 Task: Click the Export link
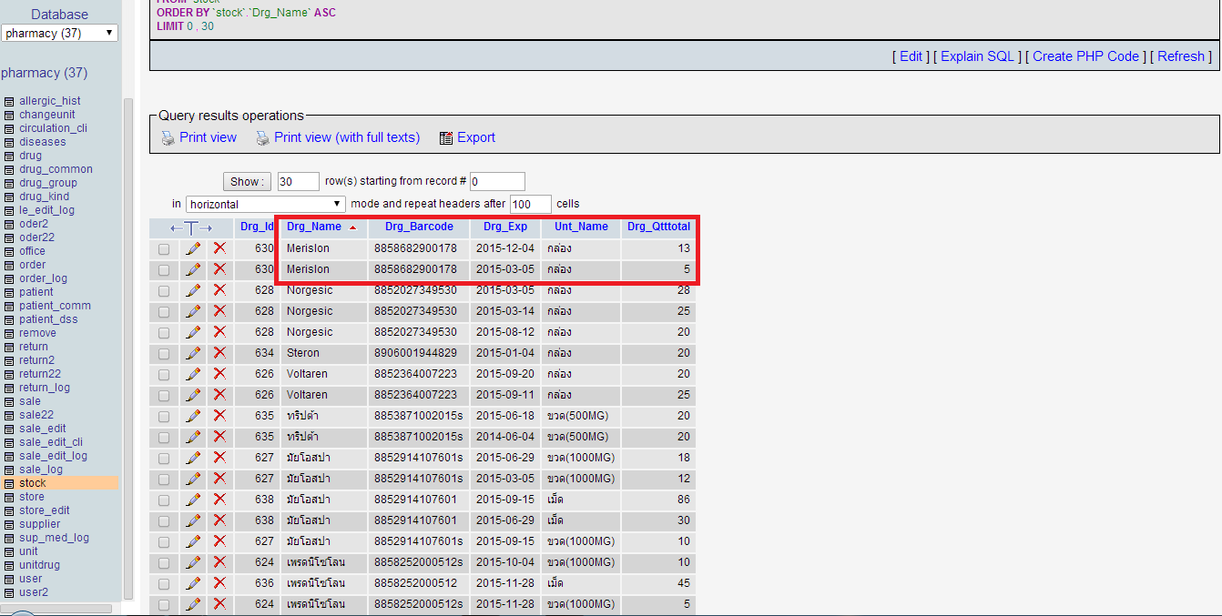tap(476, 137)
